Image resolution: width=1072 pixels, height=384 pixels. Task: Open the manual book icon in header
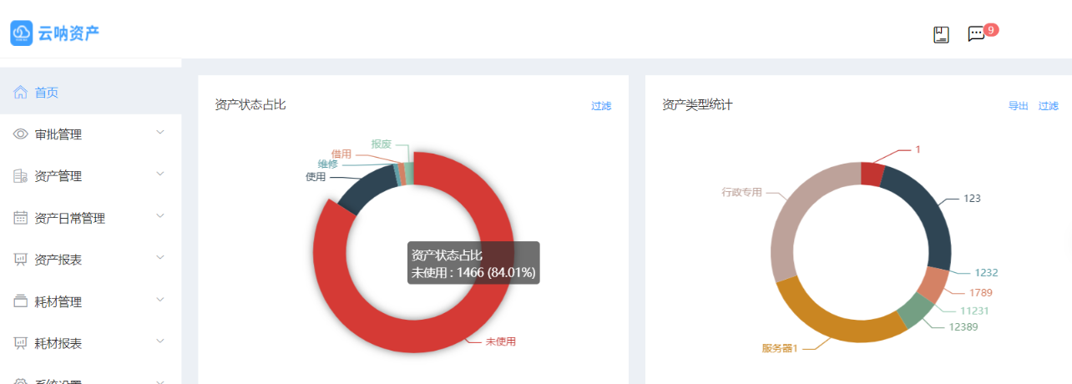pos(941,34)
